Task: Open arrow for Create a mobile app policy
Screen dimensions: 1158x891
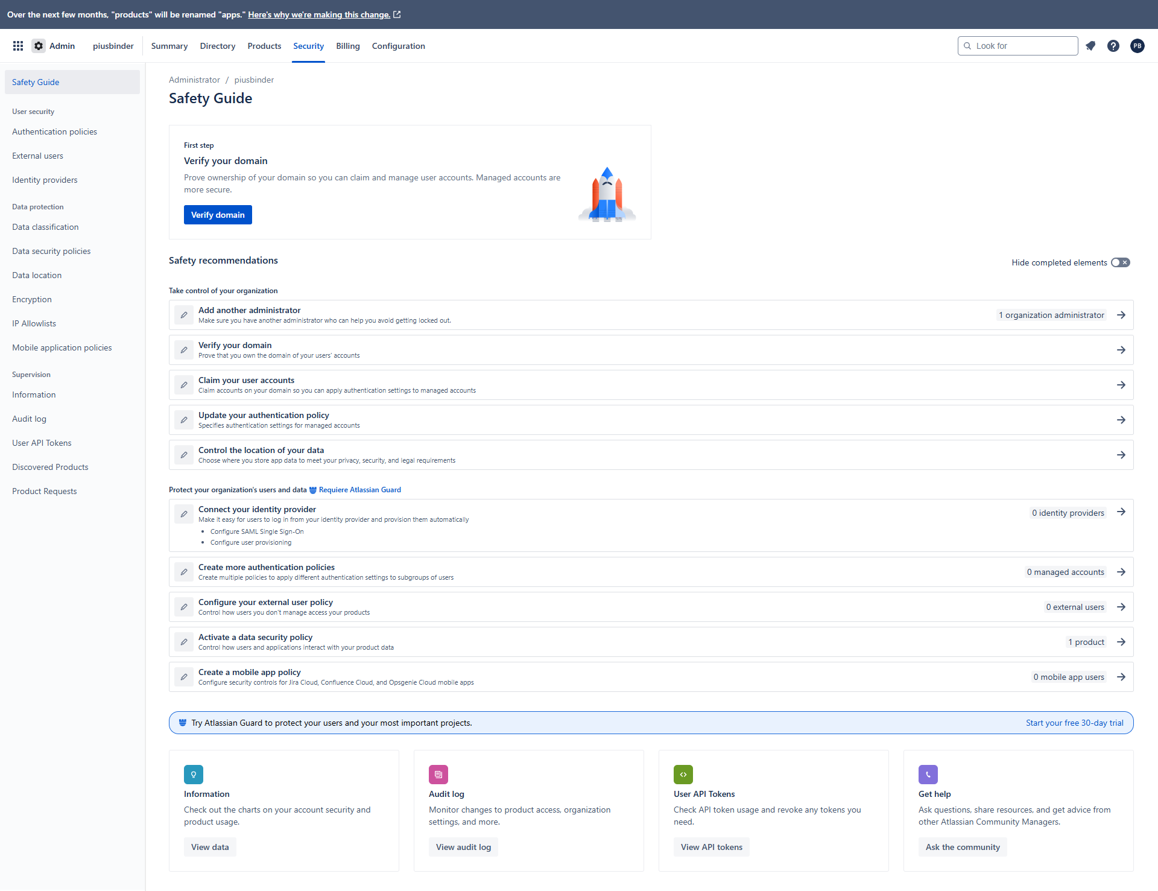Action: pos(1121,677)
